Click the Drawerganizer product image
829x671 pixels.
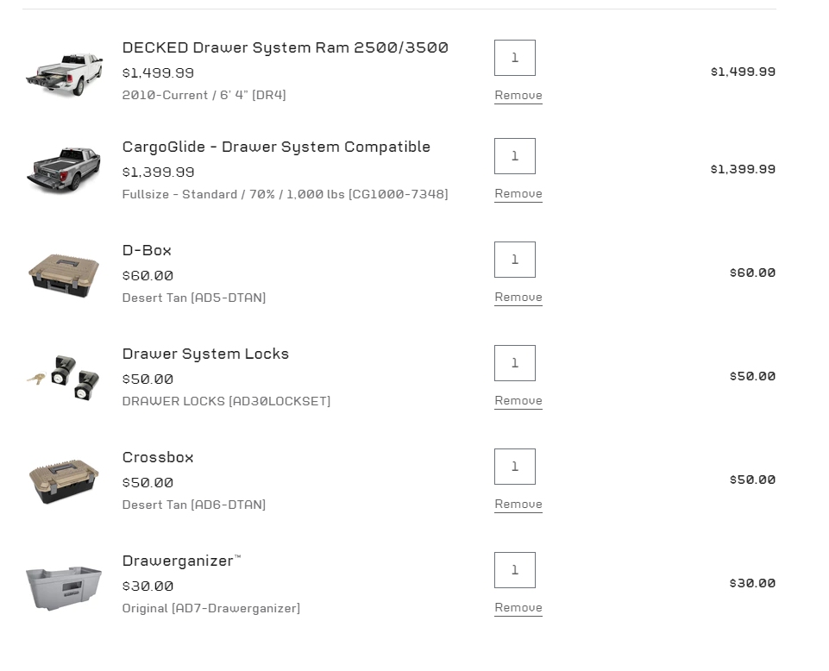click(x=64, y=586)
